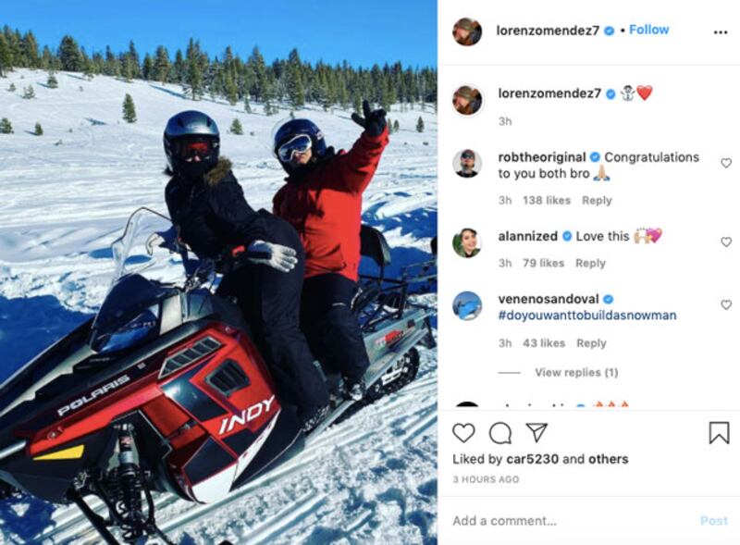This screenshot has height=545, width=740.
Task: Reply to alannized's comment
Action: point(590,263)
